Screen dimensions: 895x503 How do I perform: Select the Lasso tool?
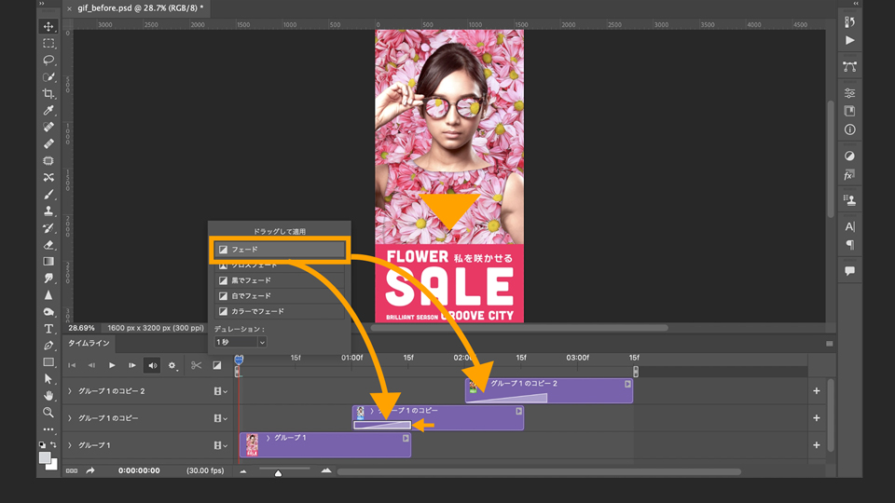[x=48, y=60]
